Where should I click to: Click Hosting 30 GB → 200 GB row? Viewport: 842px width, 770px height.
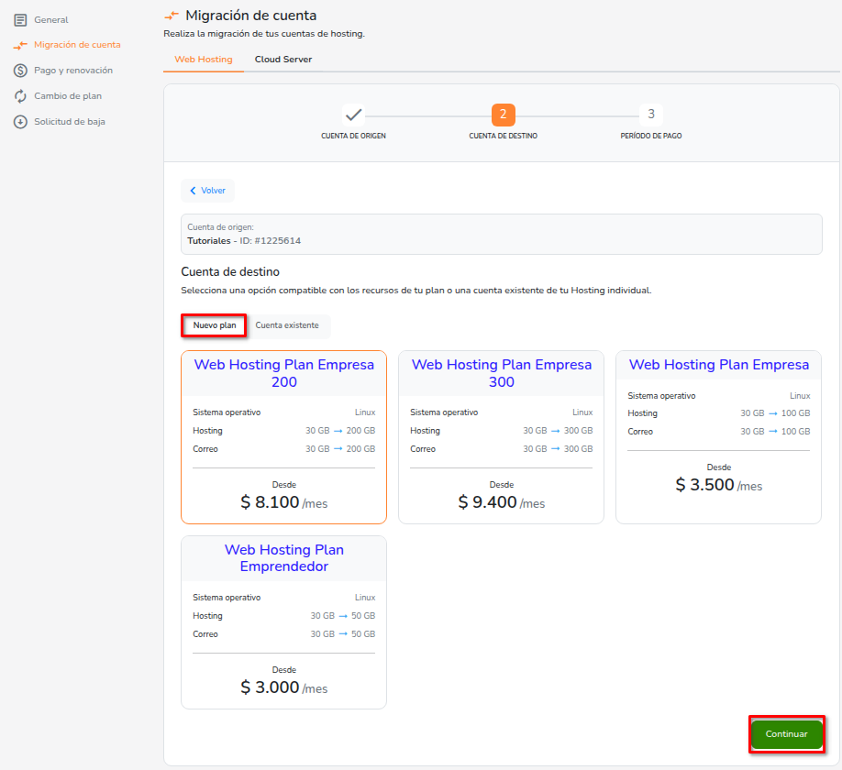pos(284,431)
